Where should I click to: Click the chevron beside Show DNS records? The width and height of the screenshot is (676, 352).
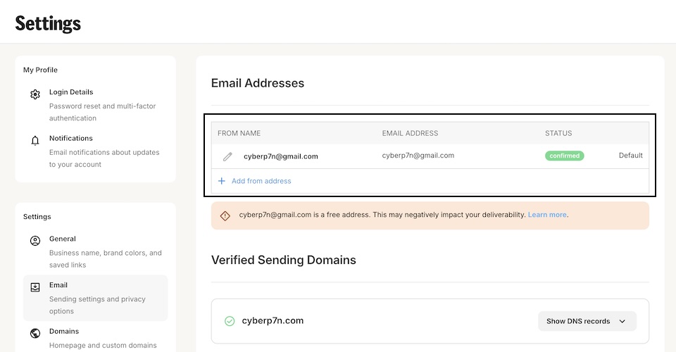[622, 321]
